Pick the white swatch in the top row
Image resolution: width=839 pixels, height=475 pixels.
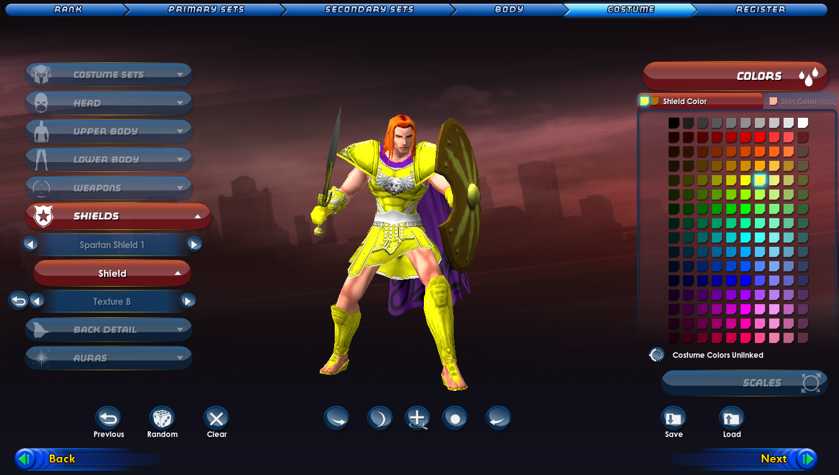tap(803, 123)
